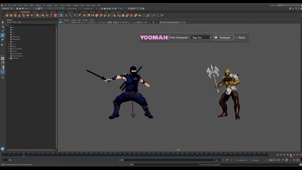302x170 pixels.
Task: Open the Edit menu
Action: pyautogui.click(x=9, y=5)
